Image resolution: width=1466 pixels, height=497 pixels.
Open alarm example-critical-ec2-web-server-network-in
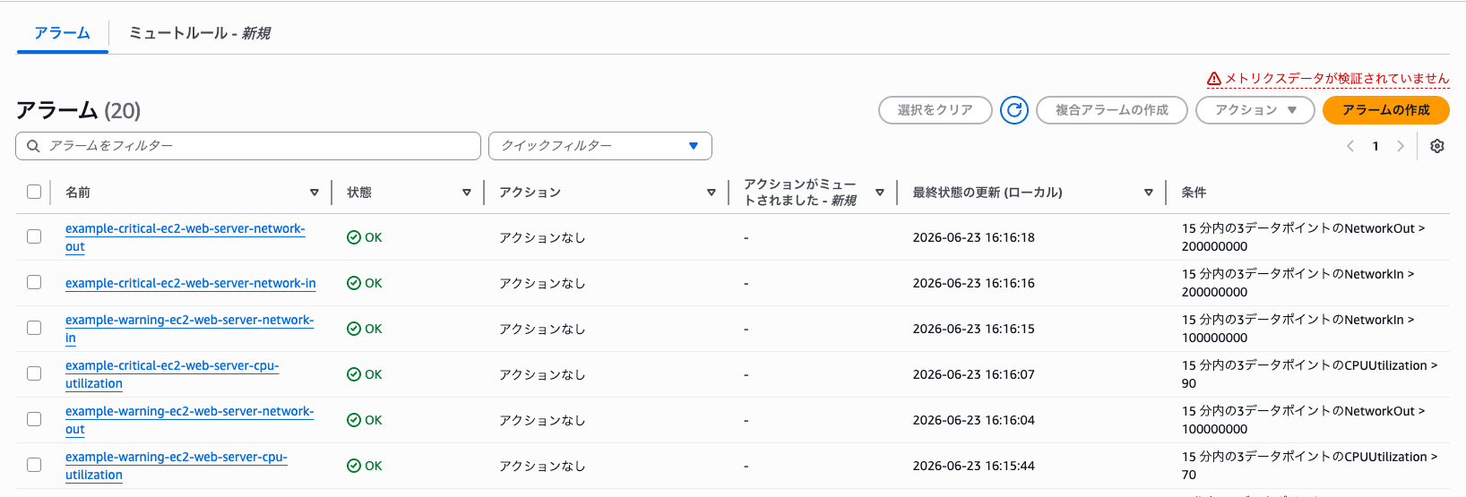pos(191,283)
